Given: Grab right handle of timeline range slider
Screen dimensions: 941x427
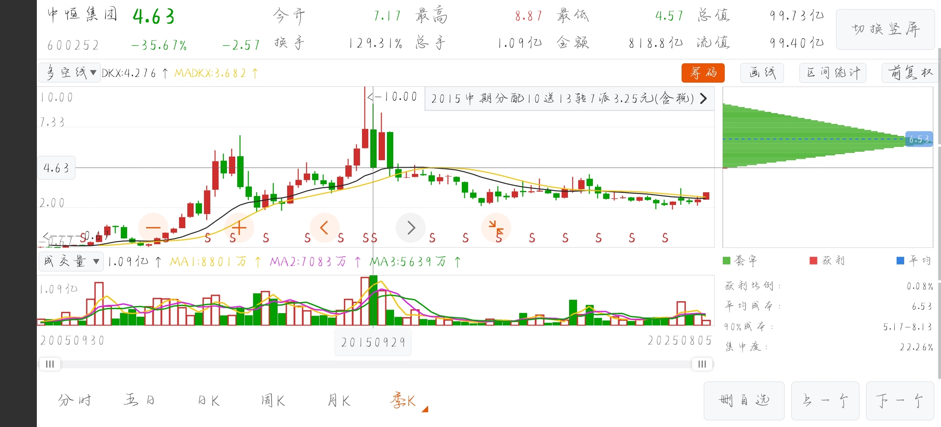Looking at the screenshot, I should [x=702, y=364].
